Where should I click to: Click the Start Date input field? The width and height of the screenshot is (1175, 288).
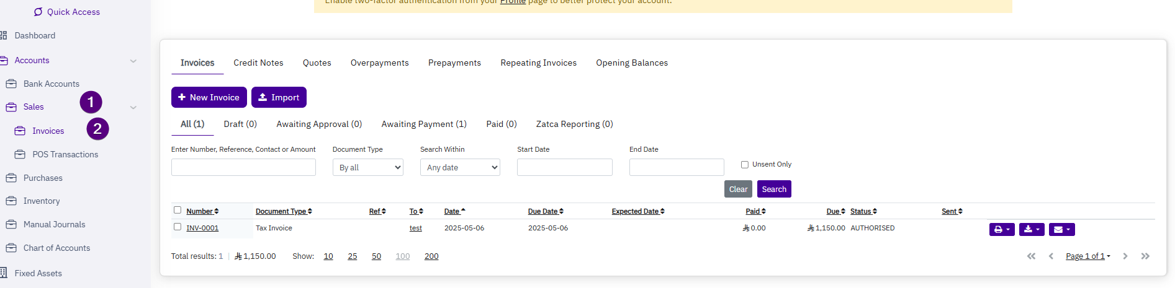pyautogui.click(x=564, y=167)
